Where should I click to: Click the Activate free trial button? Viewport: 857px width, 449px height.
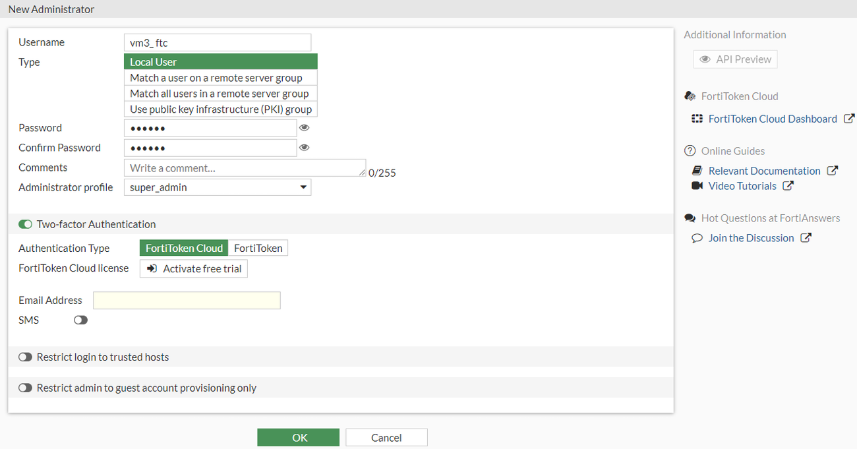193,268
